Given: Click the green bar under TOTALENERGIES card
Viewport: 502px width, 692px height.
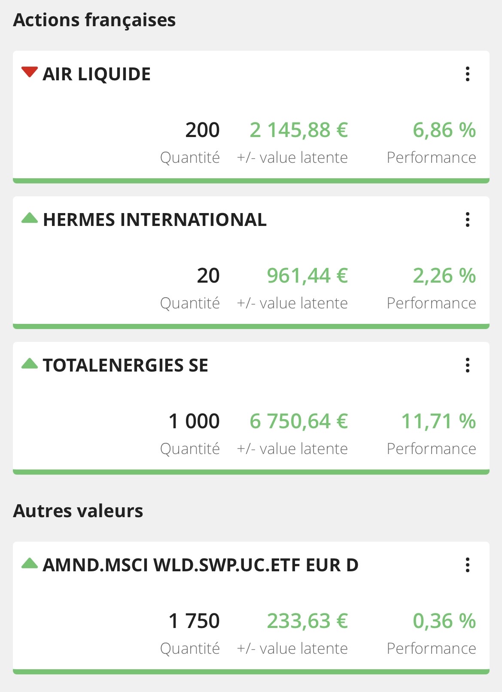Looking at the screenshot, I should [251, 472].
